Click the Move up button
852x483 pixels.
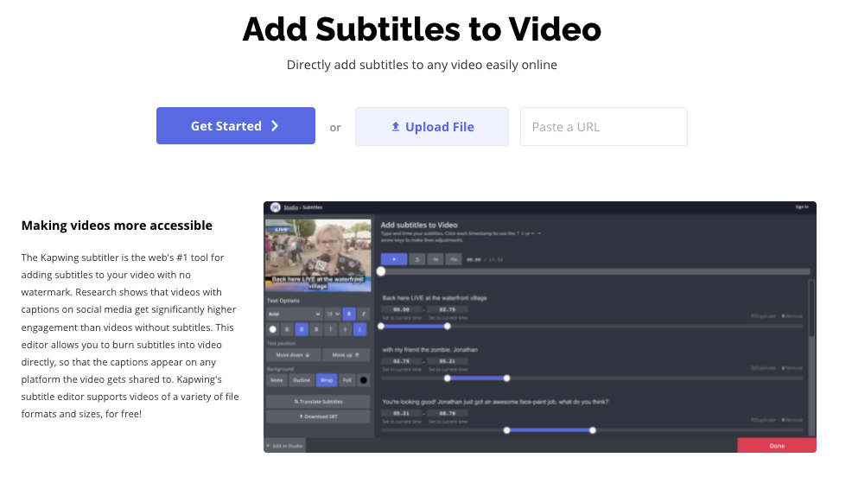coord(347,355)
